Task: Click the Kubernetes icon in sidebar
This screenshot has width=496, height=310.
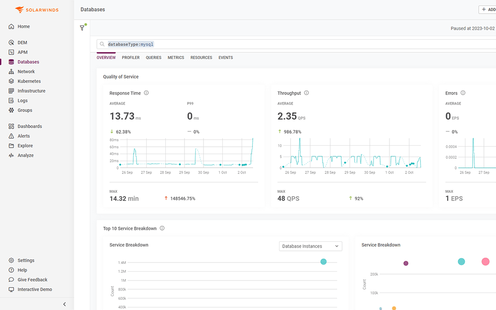Action: 11,81
